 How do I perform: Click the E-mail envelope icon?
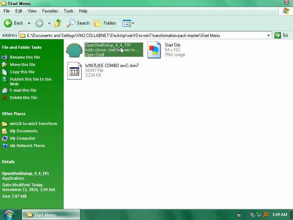coord(5,91)
